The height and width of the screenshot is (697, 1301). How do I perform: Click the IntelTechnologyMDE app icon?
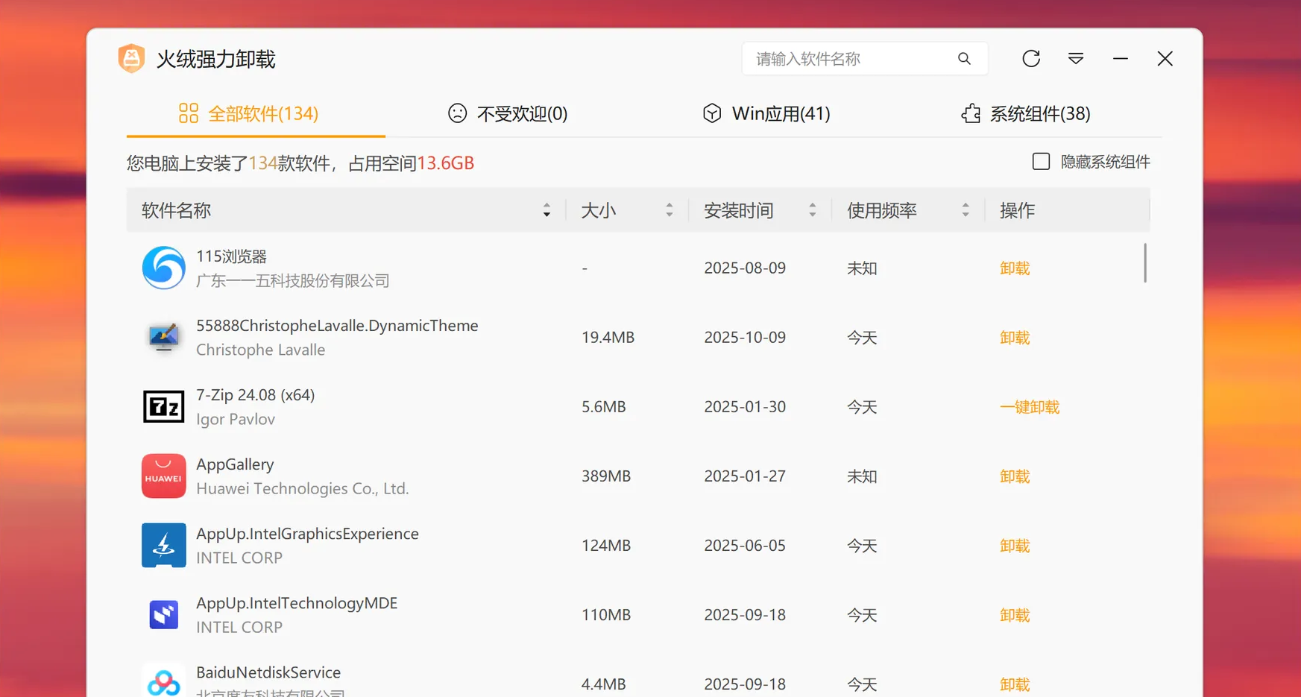tap(163, 614)
